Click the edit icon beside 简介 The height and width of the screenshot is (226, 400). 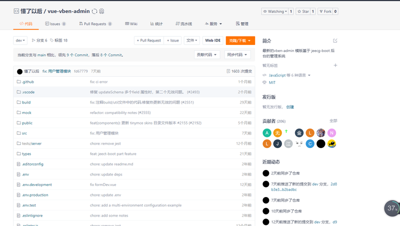click(x=335, y=40)
